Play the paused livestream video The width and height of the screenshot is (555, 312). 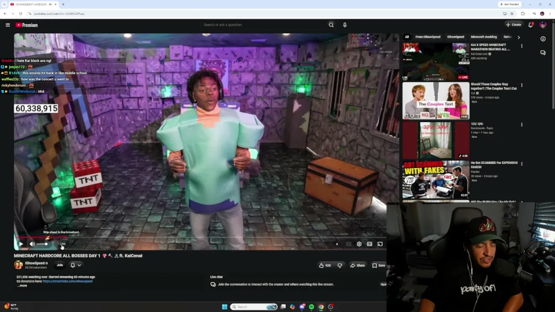(20, 244)
